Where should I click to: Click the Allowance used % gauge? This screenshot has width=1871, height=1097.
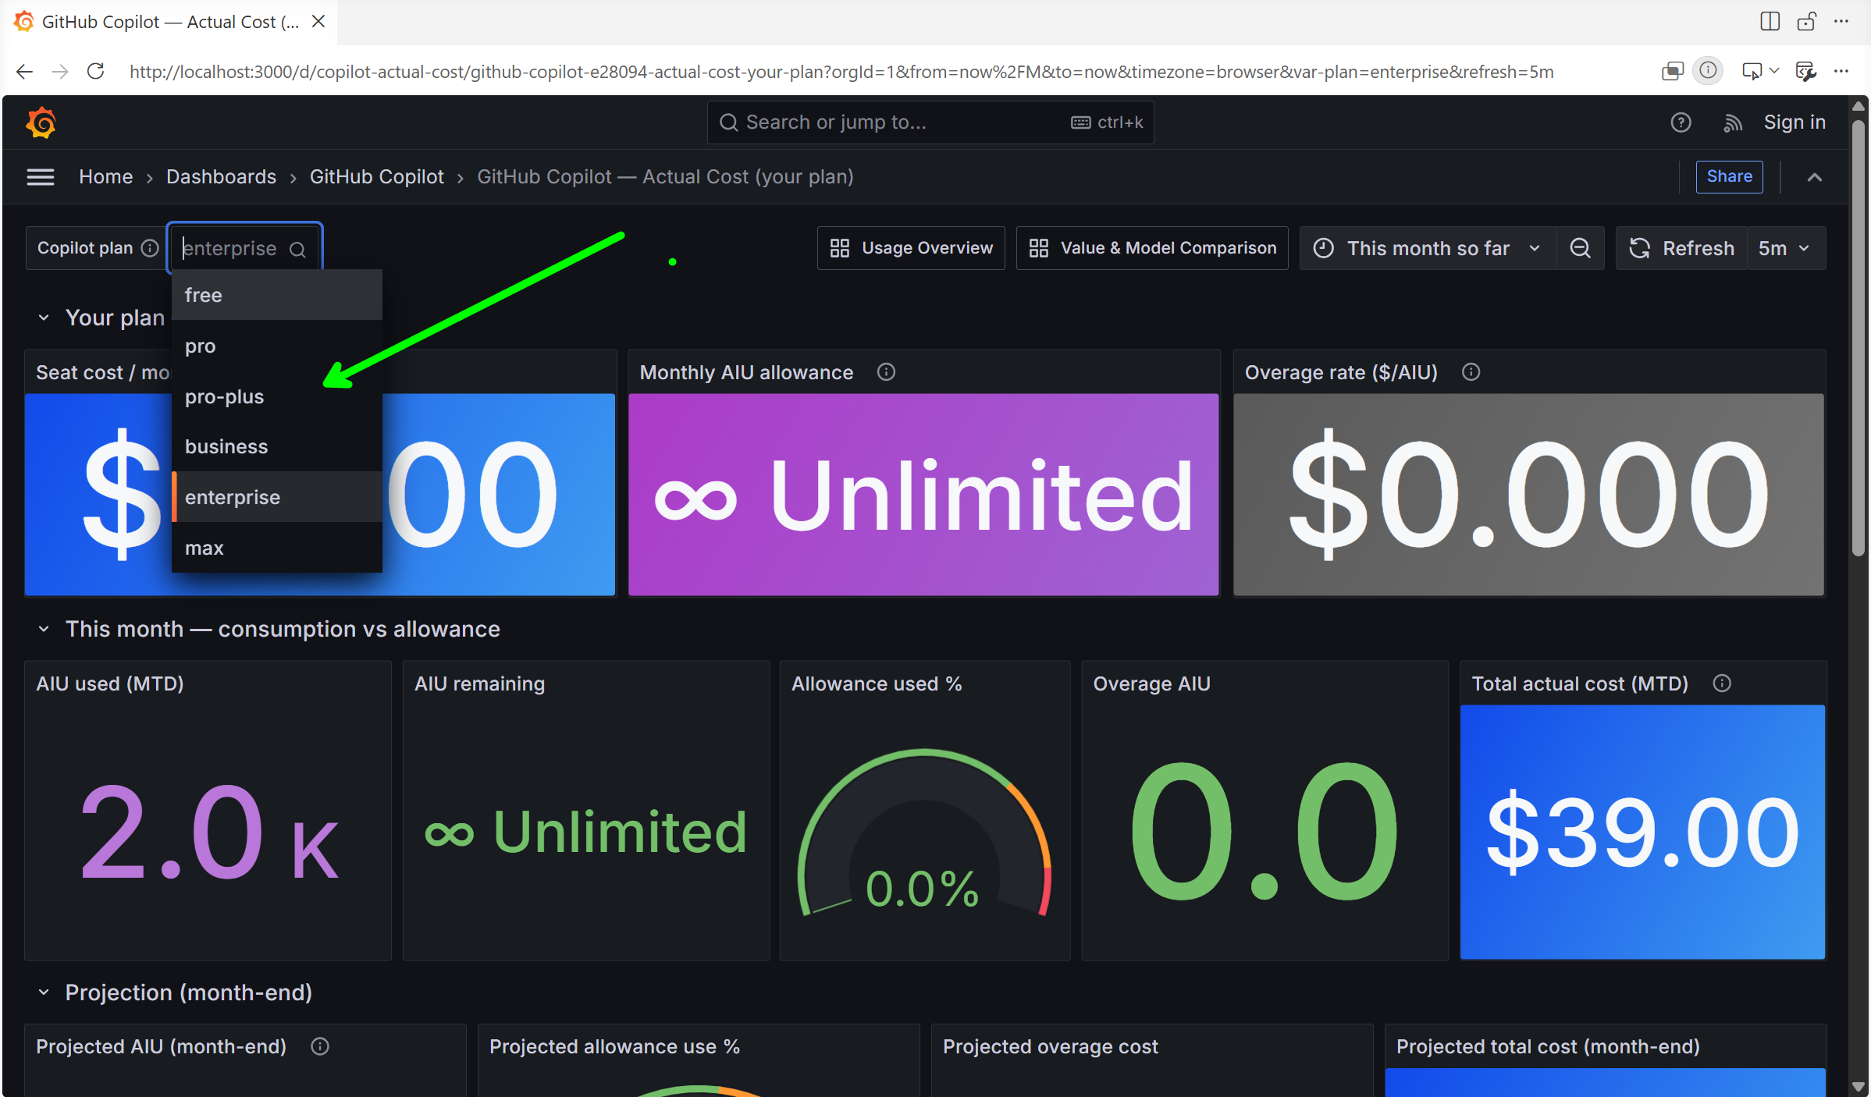click(x=924, y=833)
